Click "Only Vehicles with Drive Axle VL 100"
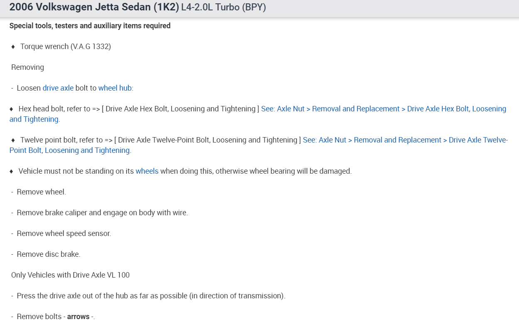Screen dimensions: 519x332 coord(70,275)
